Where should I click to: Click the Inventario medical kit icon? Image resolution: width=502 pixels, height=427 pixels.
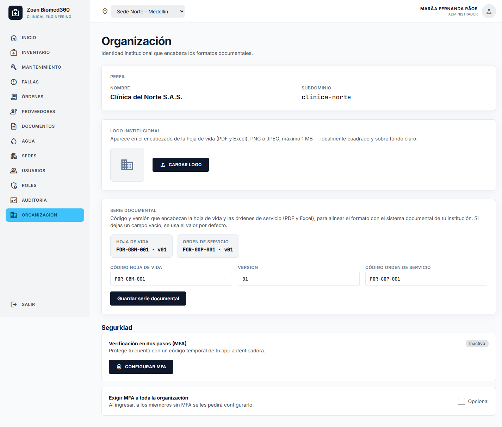pyautogui.click(x=14, y=52)
